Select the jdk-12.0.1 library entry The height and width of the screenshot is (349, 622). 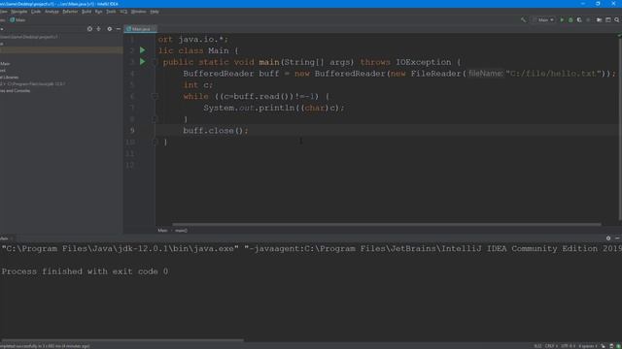coord(32,84)
